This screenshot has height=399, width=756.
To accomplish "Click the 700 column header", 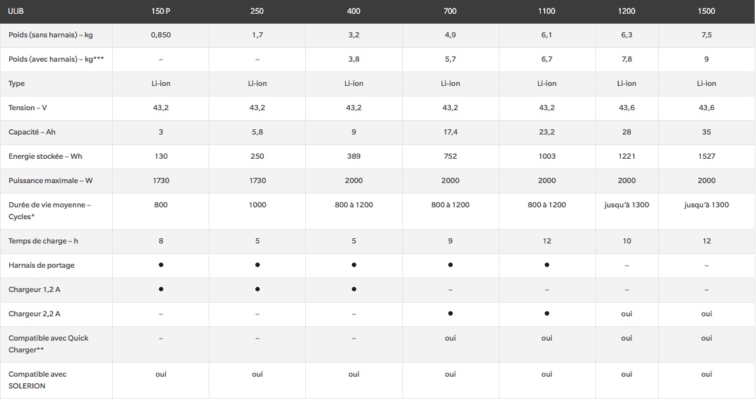I will pos(450,11).
